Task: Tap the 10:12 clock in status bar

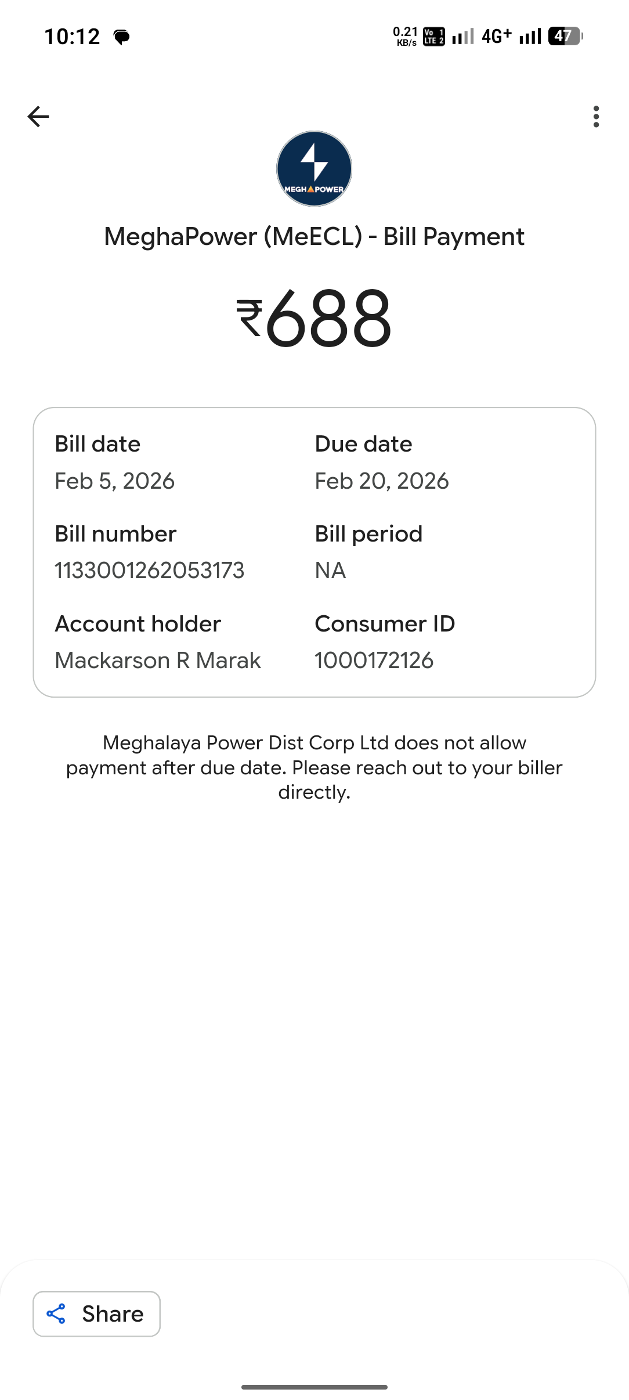Action: [72, 37]
